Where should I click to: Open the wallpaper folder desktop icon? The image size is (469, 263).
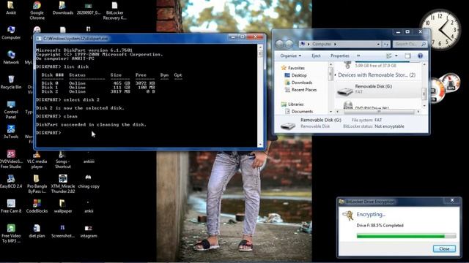coord(62,206)
